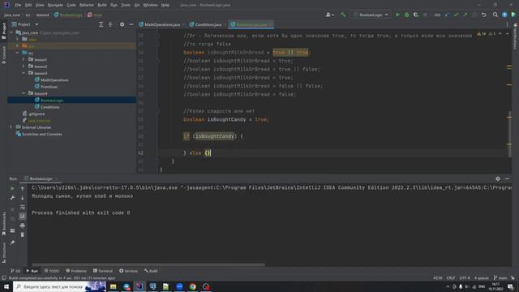Jump up the stack trace with the up arrow
This screenshot has height=292, width=519.
[22, 188]
